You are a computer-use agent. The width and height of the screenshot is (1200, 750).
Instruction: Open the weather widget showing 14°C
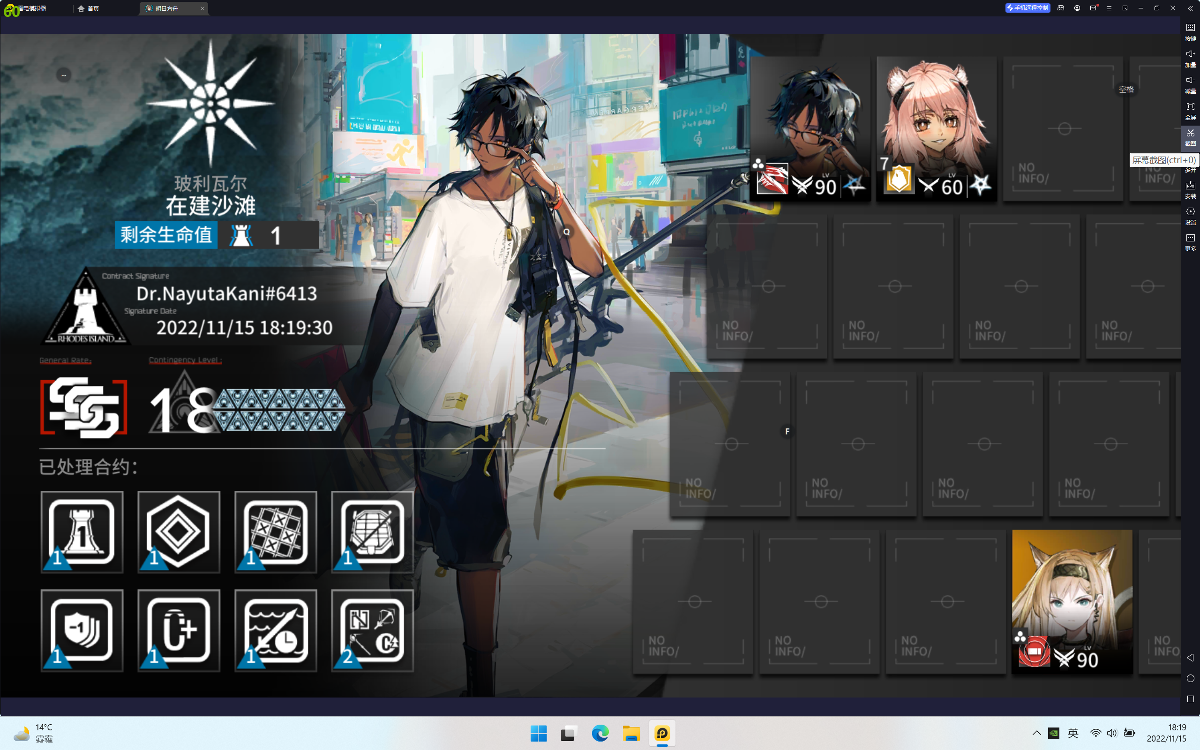33,733
